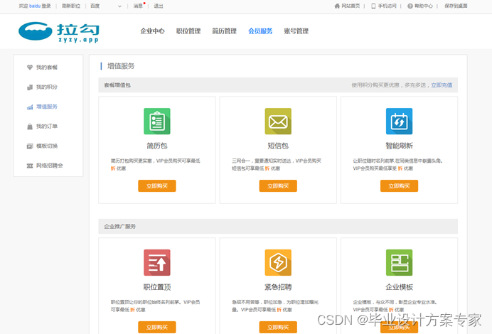
Task: Select 我的套餐 in sidebar
Action: [47, 68]
